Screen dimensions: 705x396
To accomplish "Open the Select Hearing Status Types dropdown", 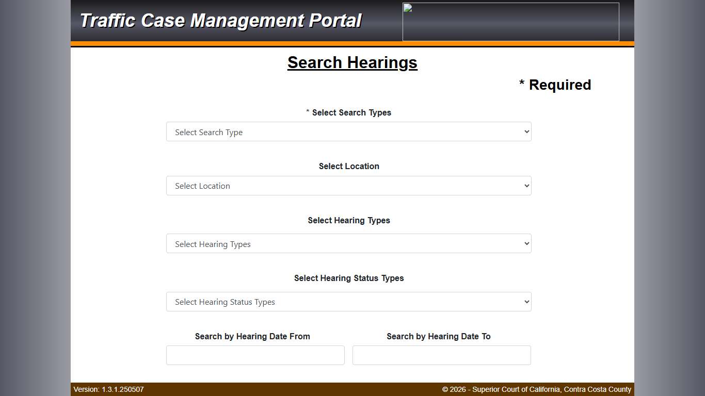I will (x=348, y=302).
